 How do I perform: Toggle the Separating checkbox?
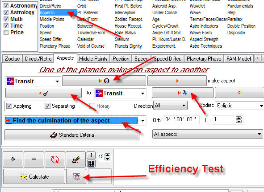(x=47, y=106)
